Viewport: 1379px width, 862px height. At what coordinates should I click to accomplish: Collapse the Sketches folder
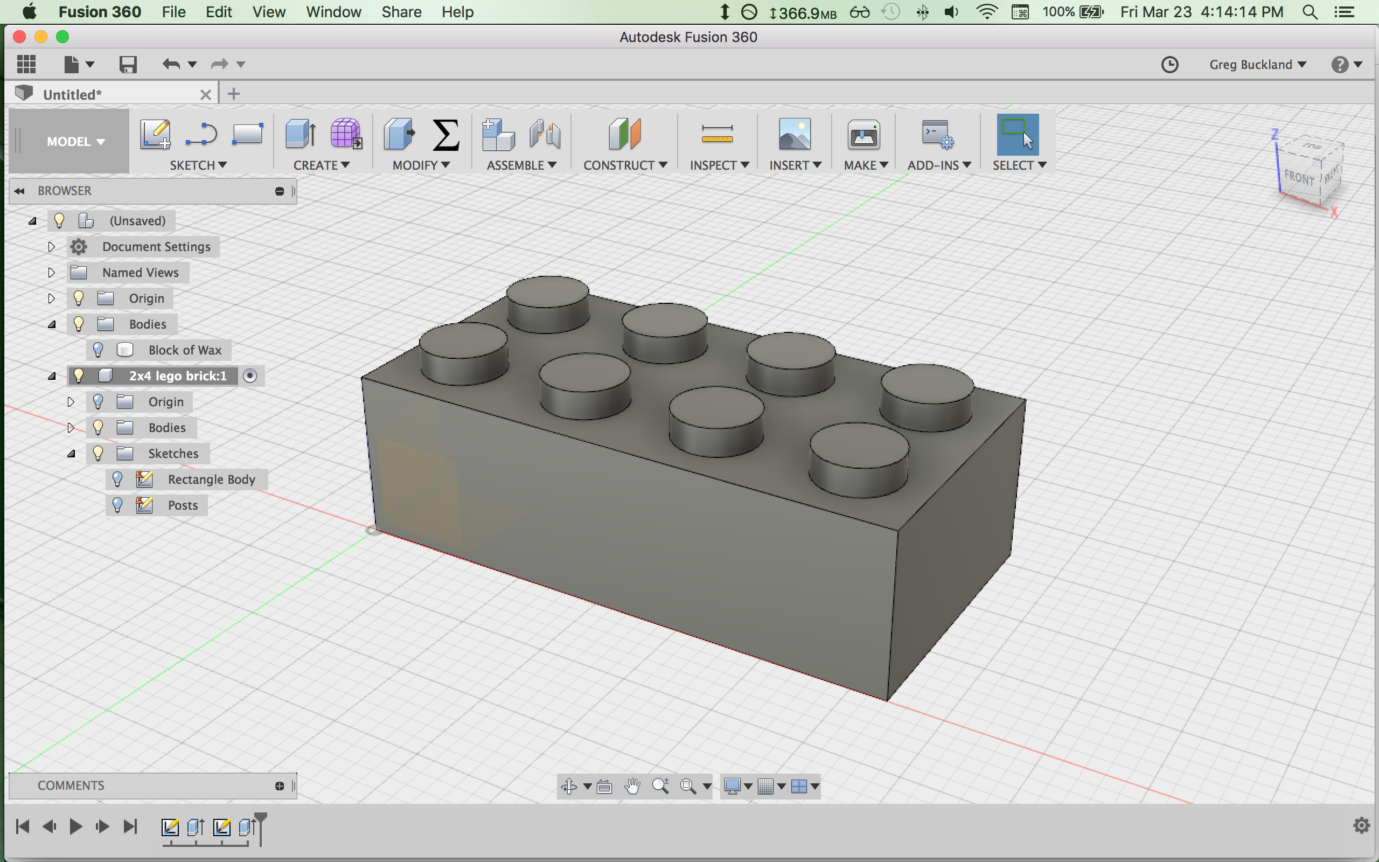pos(71,453)
